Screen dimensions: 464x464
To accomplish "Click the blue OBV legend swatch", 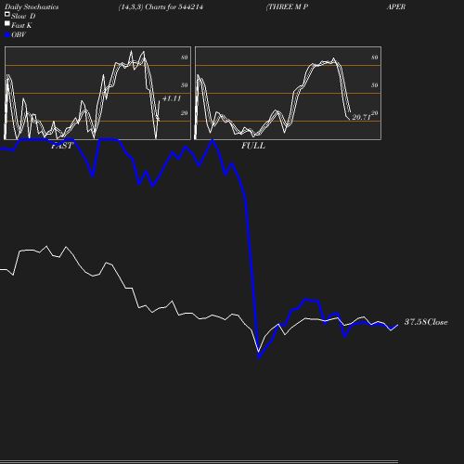I will (x=7, y=35).
